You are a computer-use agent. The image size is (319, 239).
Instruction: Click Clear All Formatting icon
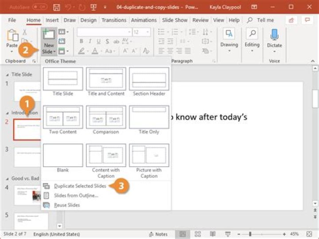click(x=146, y=51)
